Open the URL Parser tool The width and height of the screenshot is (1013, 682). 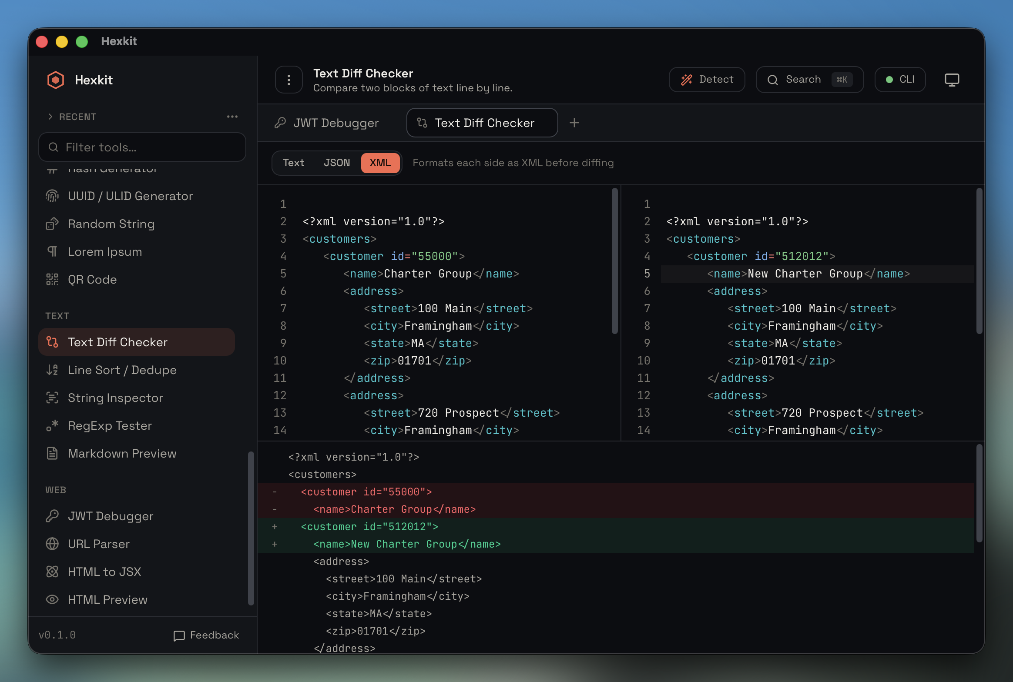click(x=137, y=544)
